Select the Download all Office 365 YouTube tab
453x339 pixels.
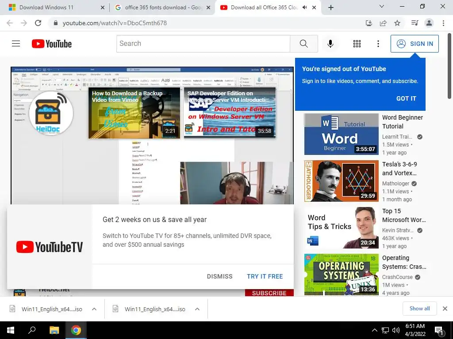tap(264, 8)
